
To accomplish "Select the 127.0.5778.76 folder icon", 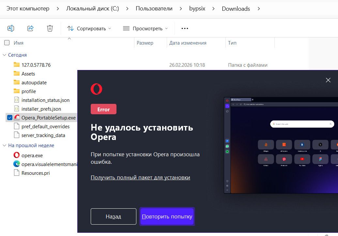I will (x=17, y=64).
